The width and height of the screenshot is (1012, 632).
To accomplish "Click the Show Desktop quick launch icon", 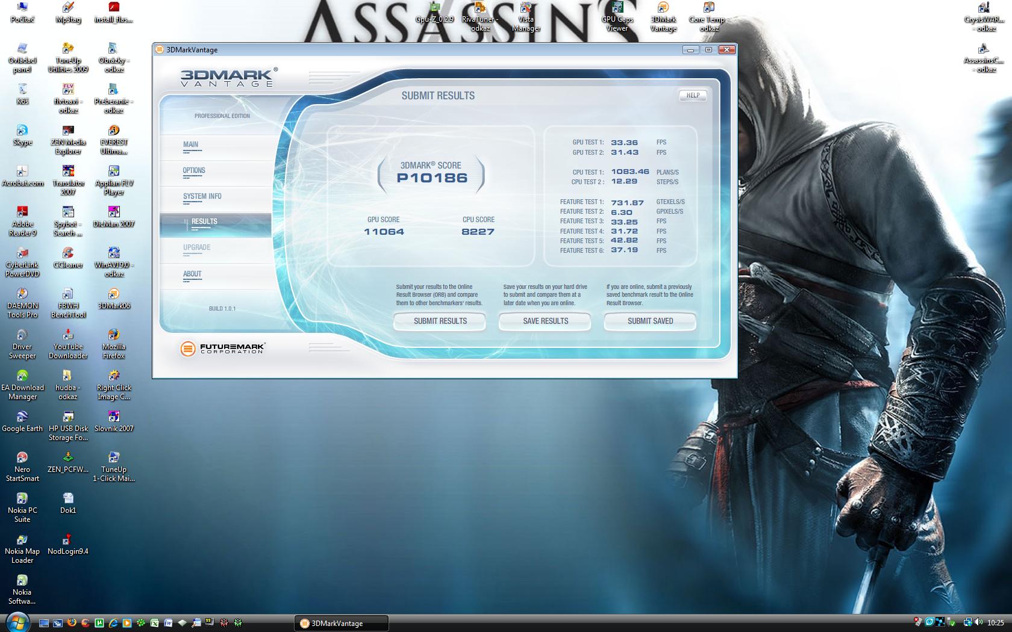I will pos(43,623).
